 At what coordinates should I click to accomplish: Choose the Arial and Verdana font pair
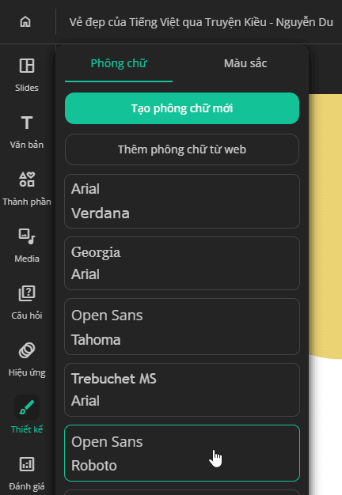click(x=182, y=201)
